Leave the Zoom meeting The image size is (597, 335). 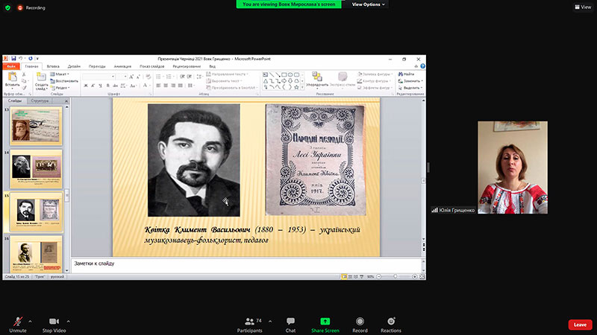tap(580, 325)
